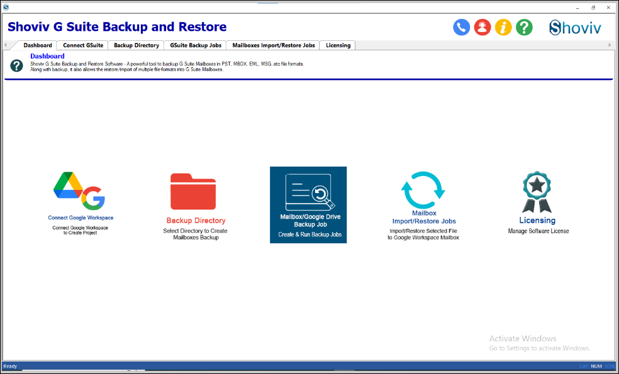This screenshot has width=619, height=374.
Task: Click the red Backup Directory label
Action: pos(196,221)
